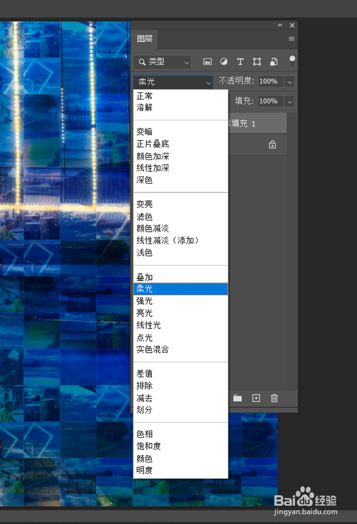Select 排除 blend mode
Screen dimensions: 357x524
[181, 386]
